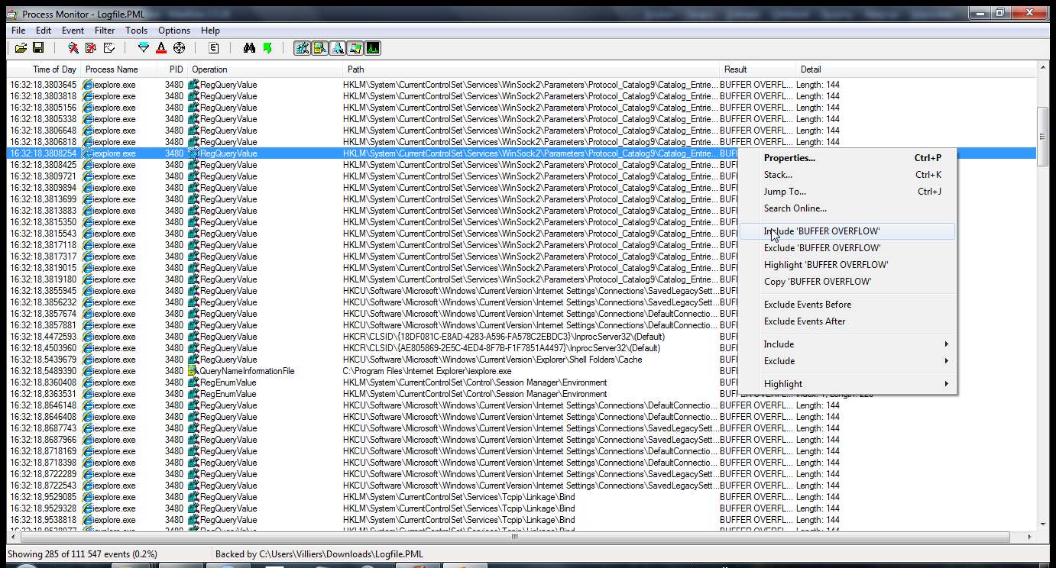
Task: Toggle event capture with the magnifier icon
Action: [x=73, y=48]
